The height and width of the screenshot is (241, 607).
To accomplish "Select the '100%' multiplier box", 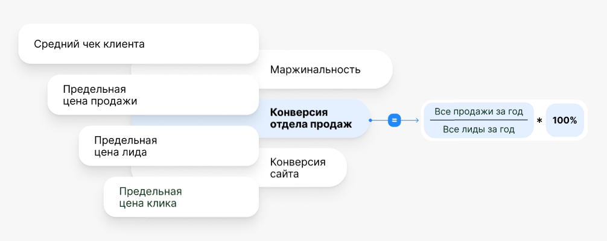I will click(x=565, y=120).
